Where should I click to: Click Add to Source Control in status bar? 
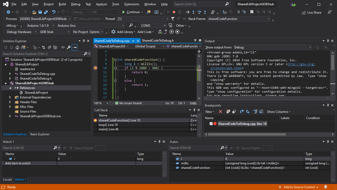click(299, 187)
